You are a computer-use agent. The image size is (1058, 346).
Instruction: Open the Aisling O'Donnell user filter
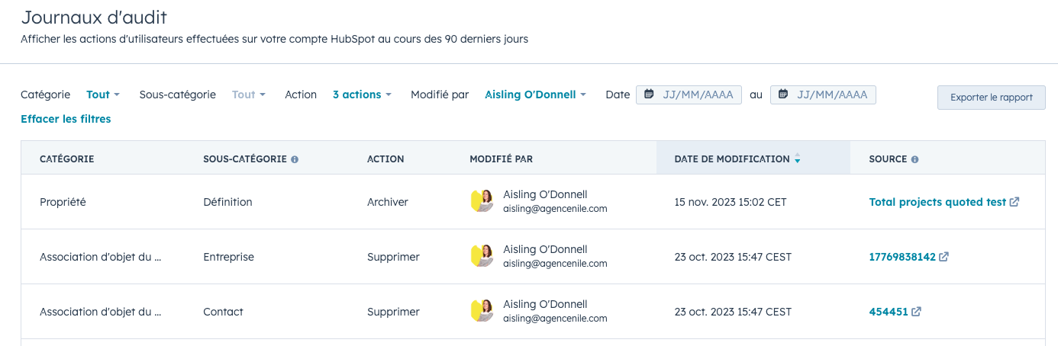coord(535,95)
